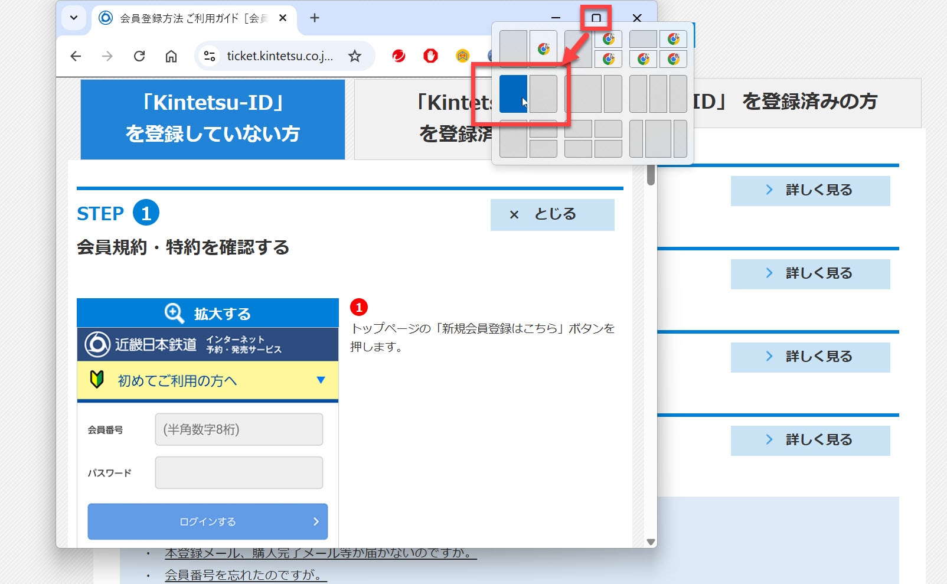947x584 pixels.
Task: Click the page's vertical scrollbar thumb
Action: tap(651, 175)
